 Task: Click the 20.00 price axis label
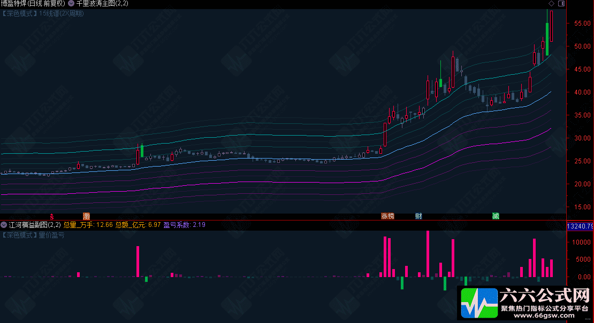[x=582, y=184]
